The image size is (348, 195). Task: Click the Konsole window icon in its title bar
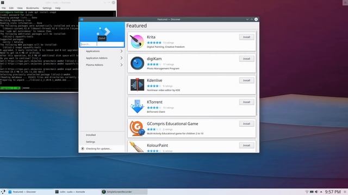(2, 2)
